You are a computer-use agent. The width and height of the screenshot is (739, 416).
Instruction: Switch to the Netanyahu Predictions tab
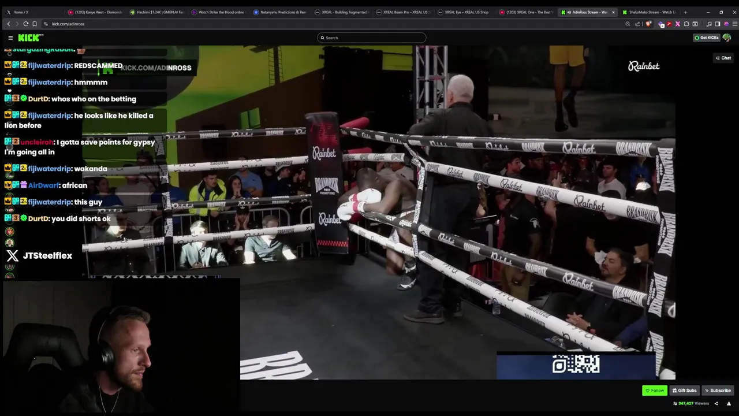(280, 12)
